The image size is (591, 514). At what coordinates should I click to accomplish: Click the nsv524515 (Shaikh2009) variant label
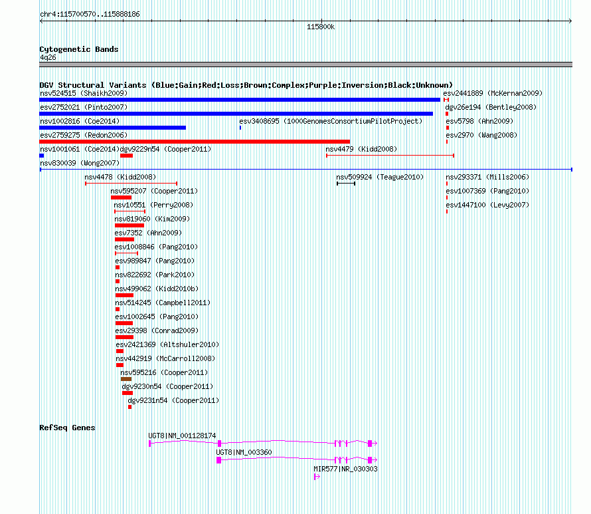84,93
